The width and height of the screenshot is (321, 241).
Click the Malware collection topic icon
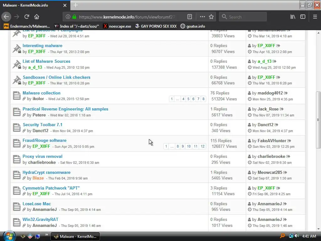point(17,96)
